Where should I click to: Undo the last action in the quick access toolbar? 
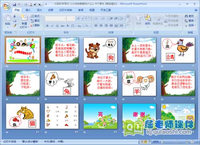click(x=20, y=4)
